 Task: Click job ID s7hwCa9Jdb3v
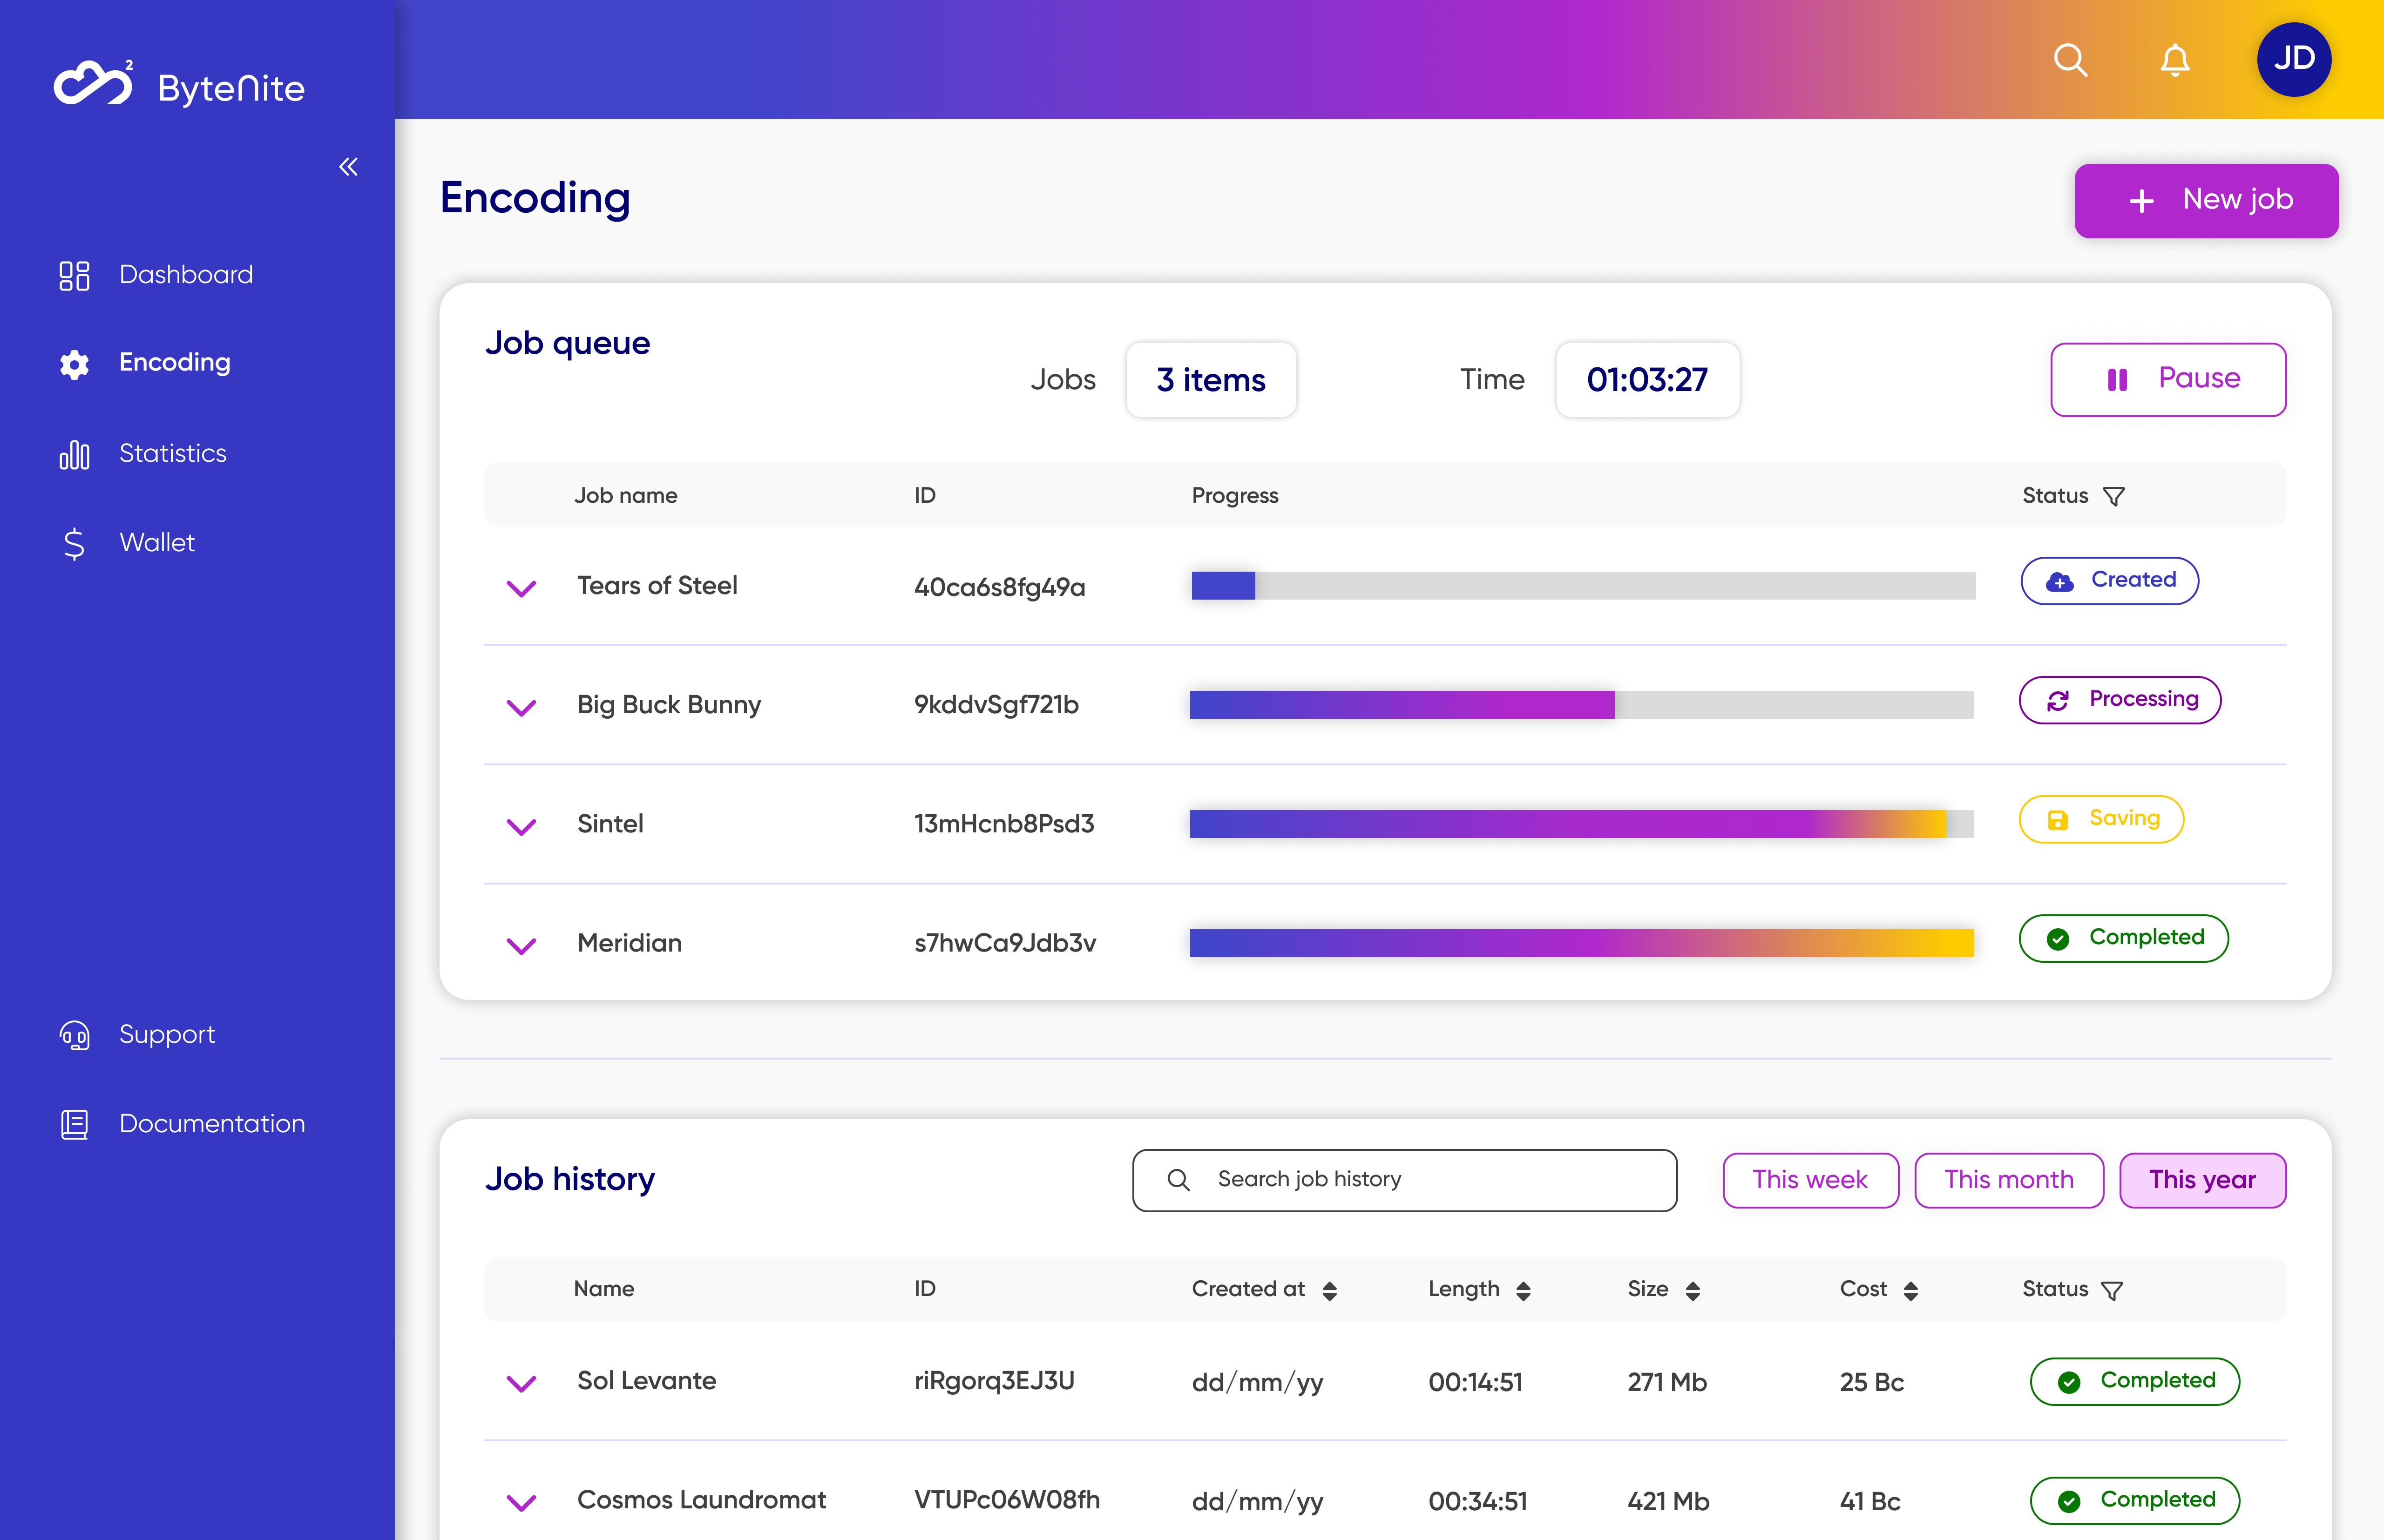1005,943
